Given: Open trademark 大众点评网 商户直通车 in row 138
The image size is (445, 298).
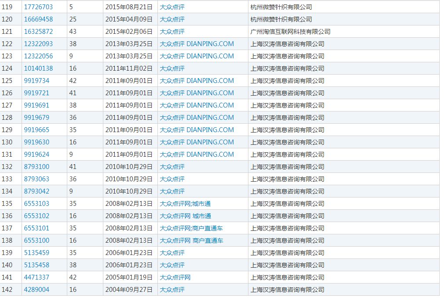Looking at the screenshot, I should point(192,241).
